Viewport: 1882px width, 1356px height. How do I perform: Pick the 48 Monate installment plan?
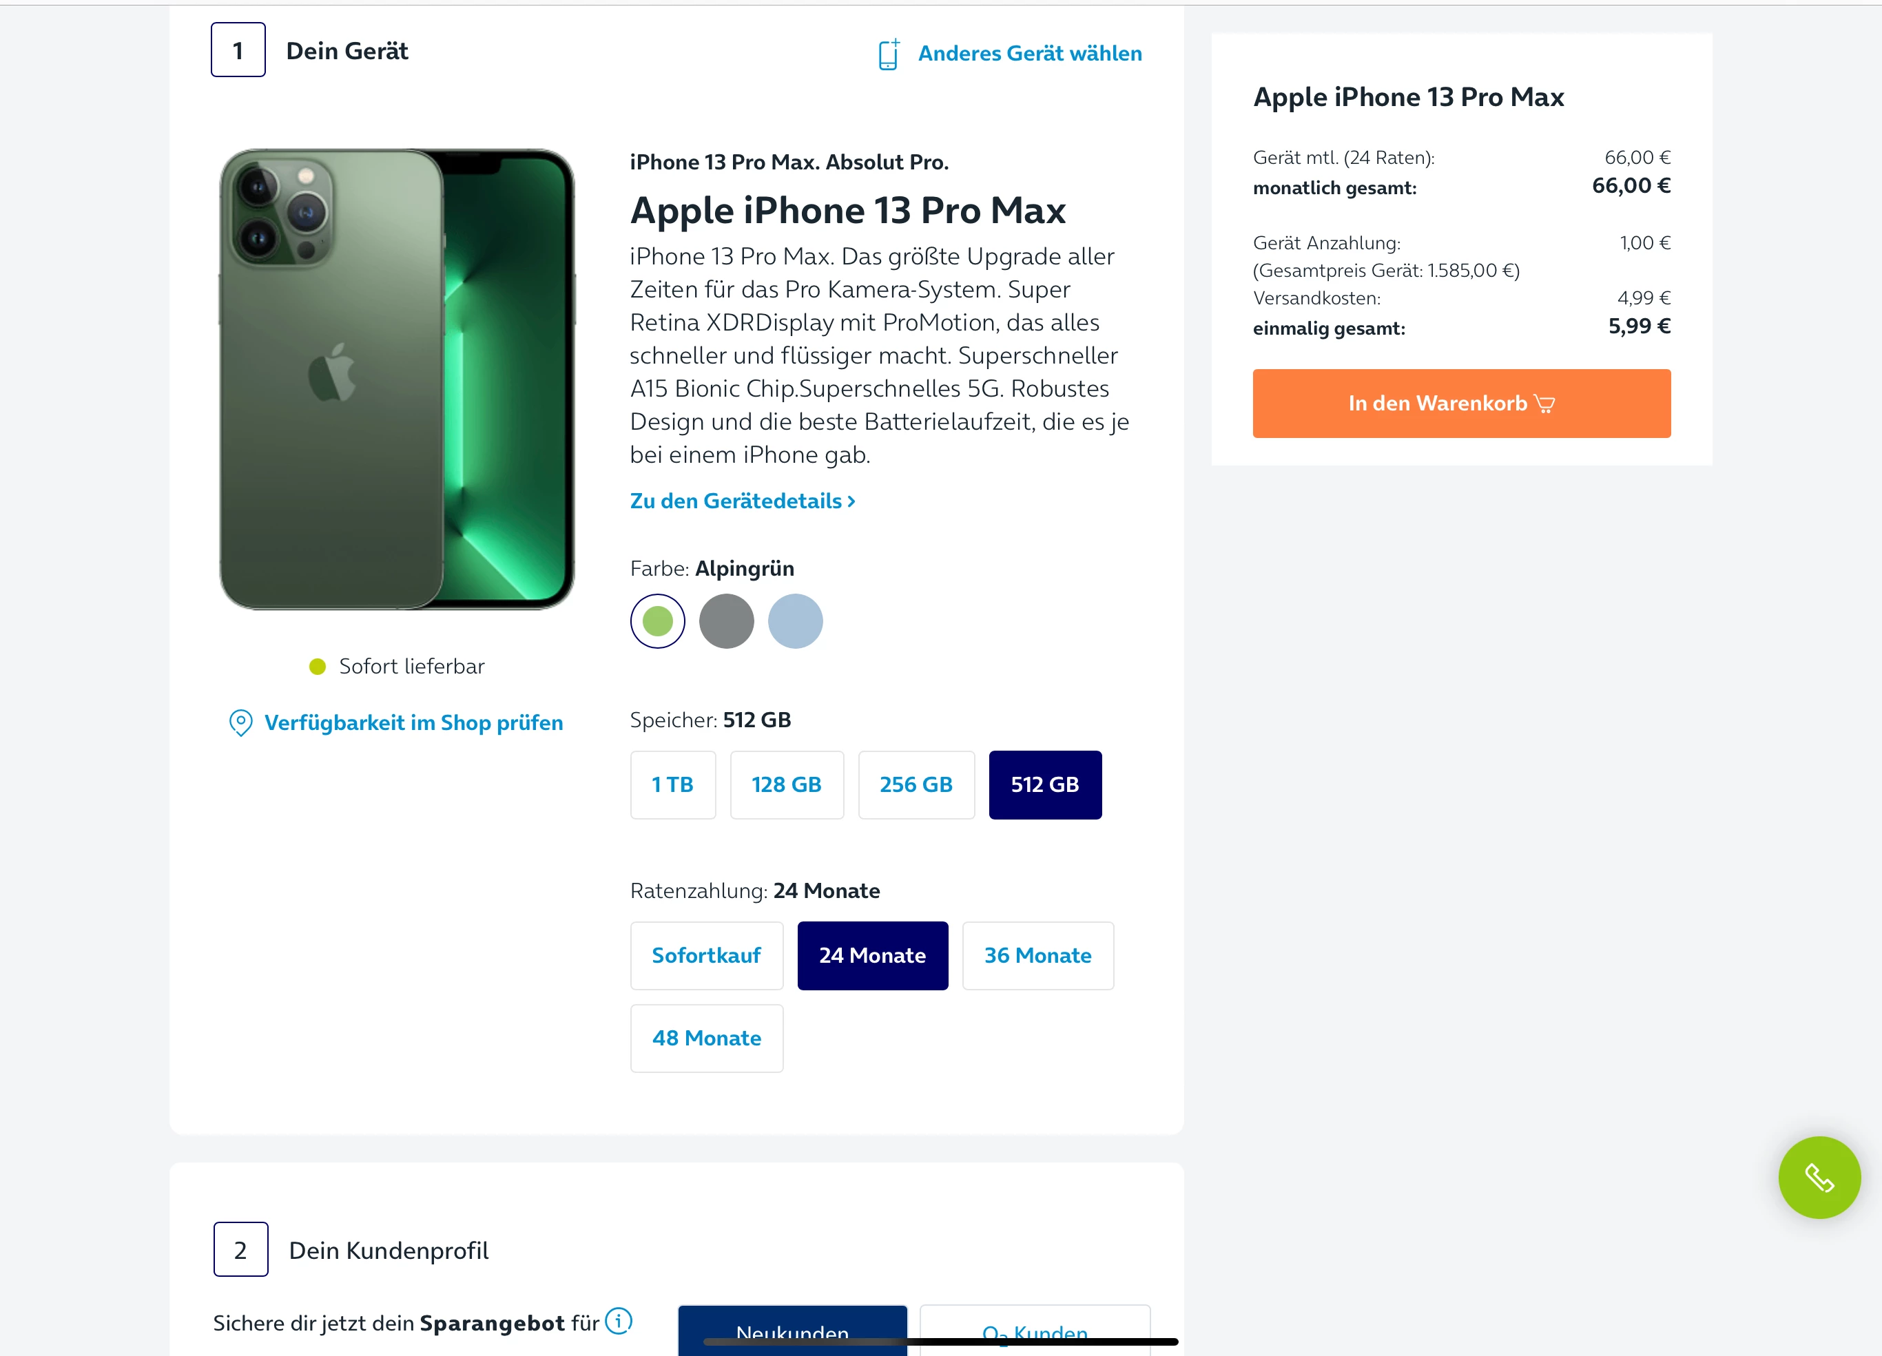coord(706,1039)
